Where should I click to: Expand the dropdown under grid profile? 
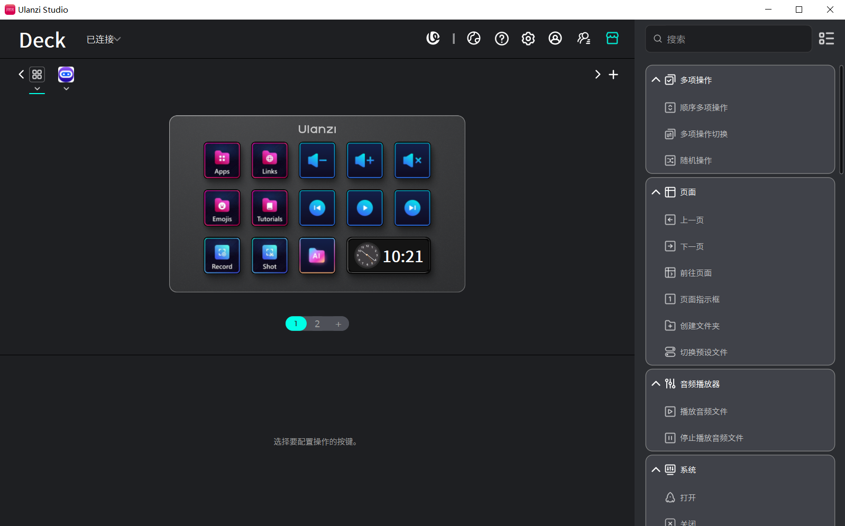(x=37, y=89)
